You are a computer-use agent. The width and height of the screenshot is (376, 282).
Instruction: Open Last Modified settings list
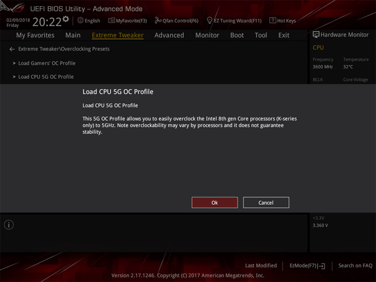click(x=261, y=265)
